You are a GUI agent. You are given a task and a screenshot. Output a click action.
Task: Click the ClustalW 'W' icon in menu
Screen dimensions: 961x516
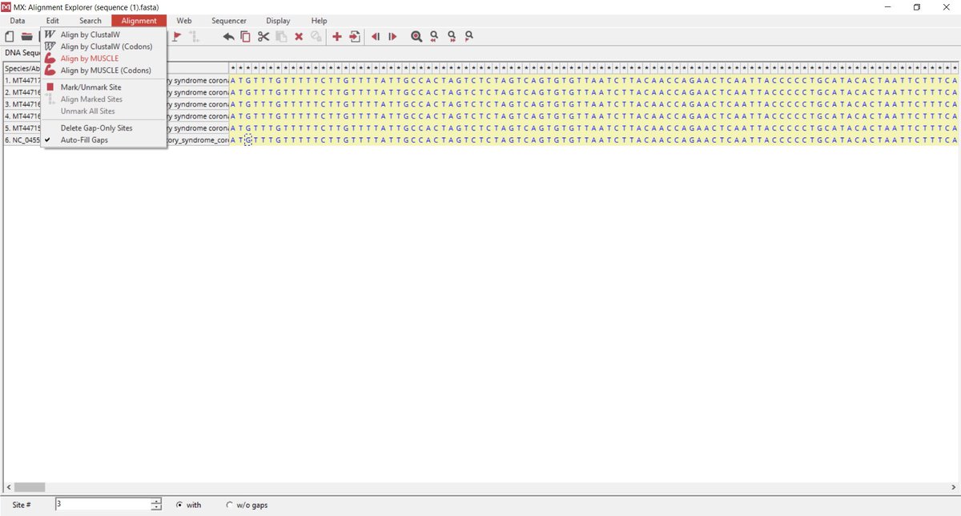tap(50, 34)
